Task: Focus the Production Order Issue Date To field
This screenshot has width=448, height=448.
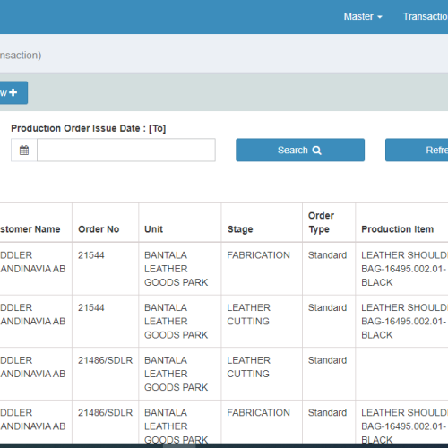Action: (x=126, y=150)
